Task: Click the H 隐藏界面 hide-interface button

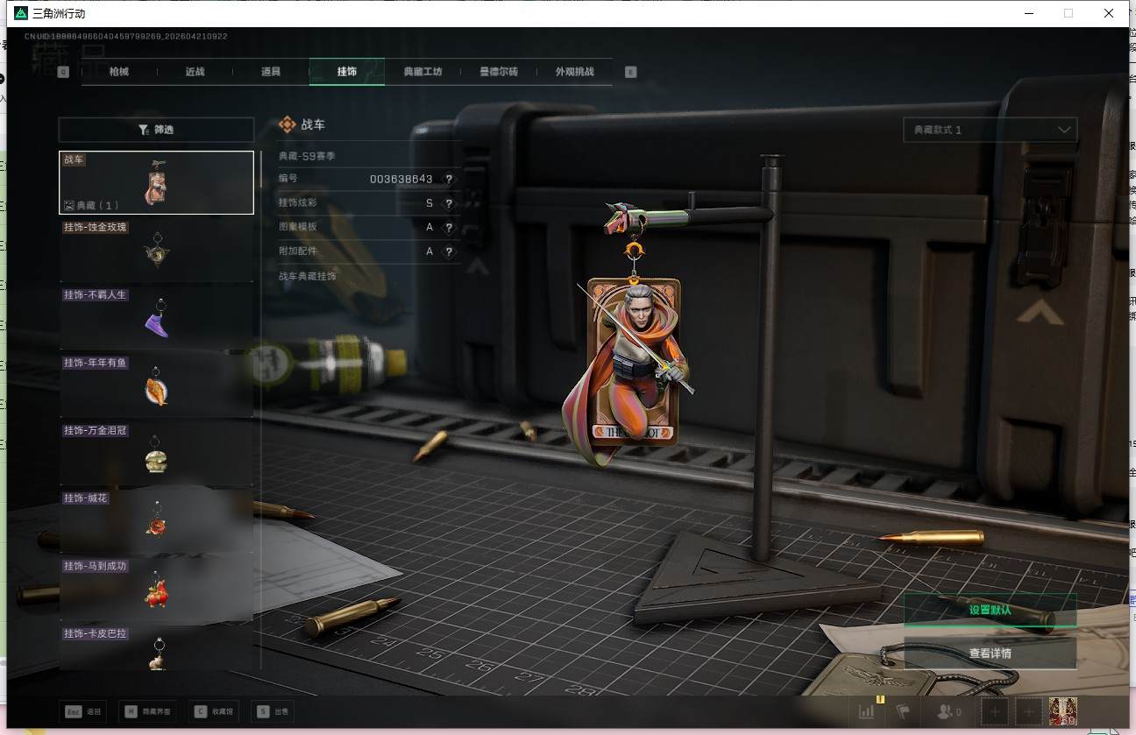Action: [147, 711]
